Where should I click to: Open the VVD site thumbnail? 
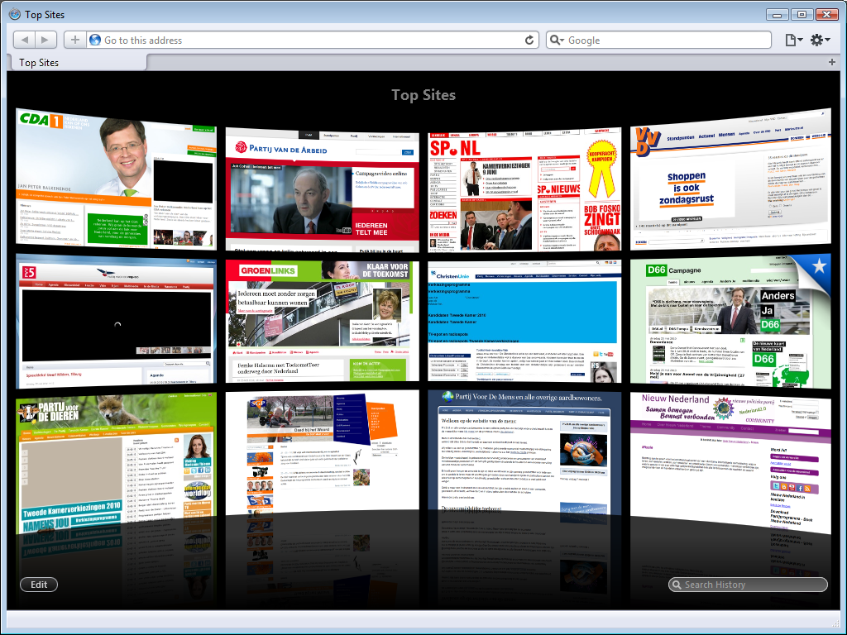tap(730, 179)
